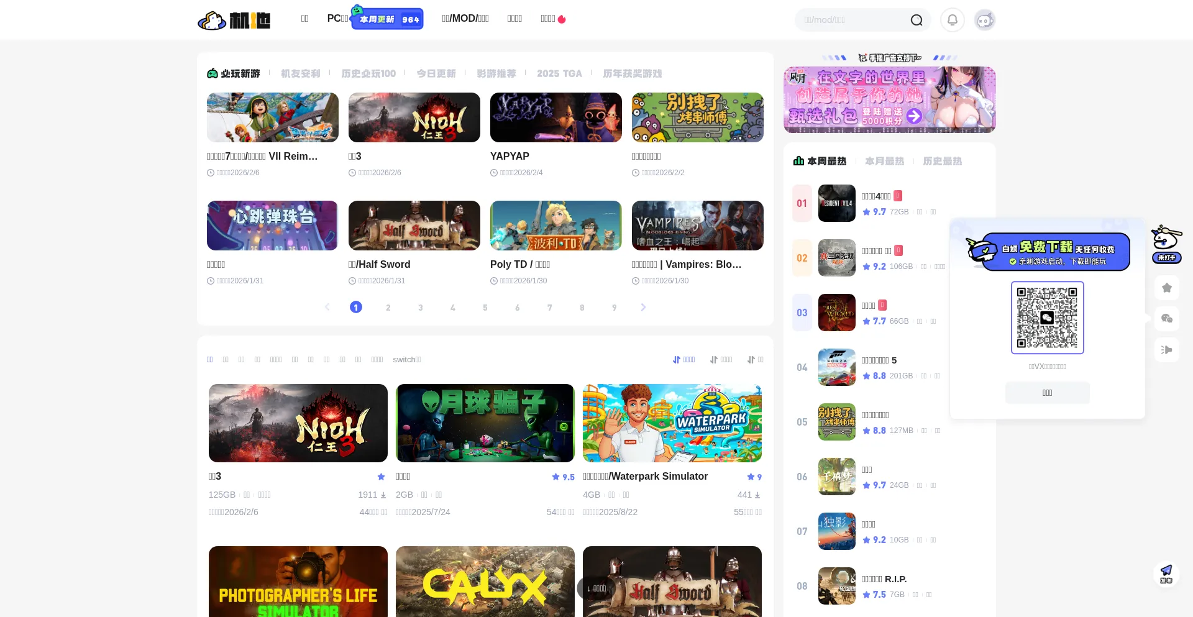This screenshot has width=1193, height=617.
Task: Switch to the 必玩新游 tab
Action: (234, 73)
